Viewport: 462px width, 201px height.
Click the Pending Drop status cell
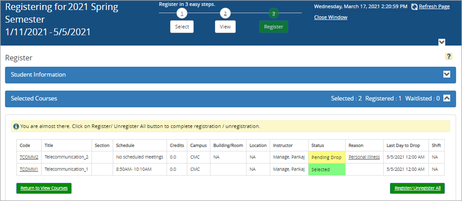[x=327, y=158]
